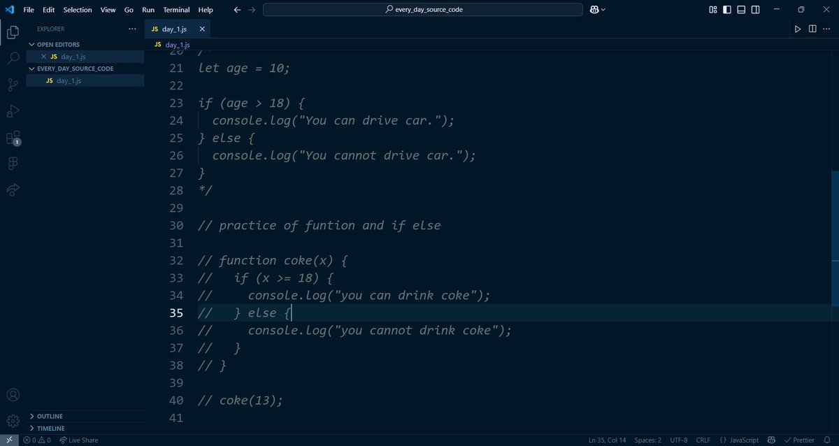Click the VS Code logo in the title bar

coord(10,10)
